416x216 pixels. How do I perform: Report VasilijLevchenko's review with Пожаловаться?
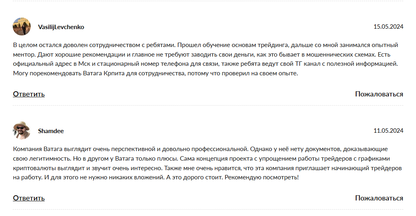tap(379, 94)
